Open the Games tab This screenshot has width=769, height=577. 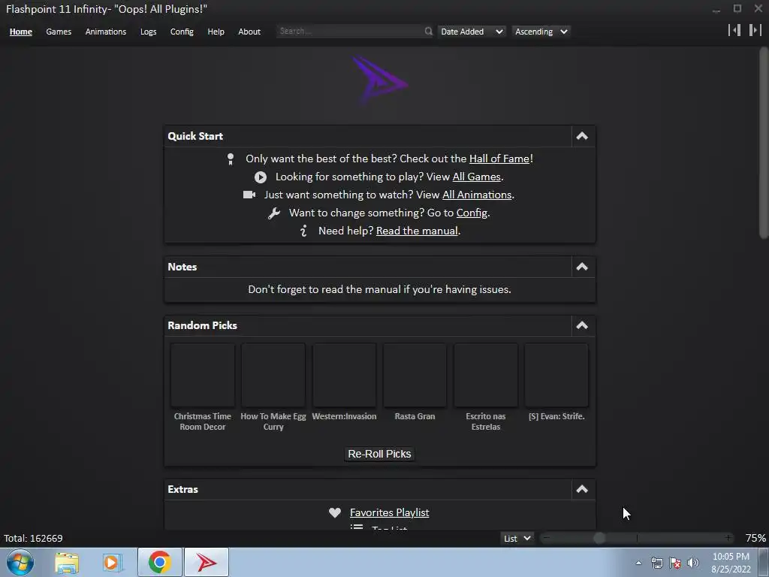click(x=59, y=32)
